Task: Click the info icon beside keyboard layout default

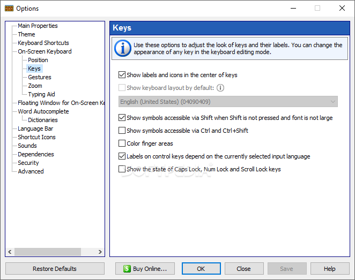Action: (220, 88)
